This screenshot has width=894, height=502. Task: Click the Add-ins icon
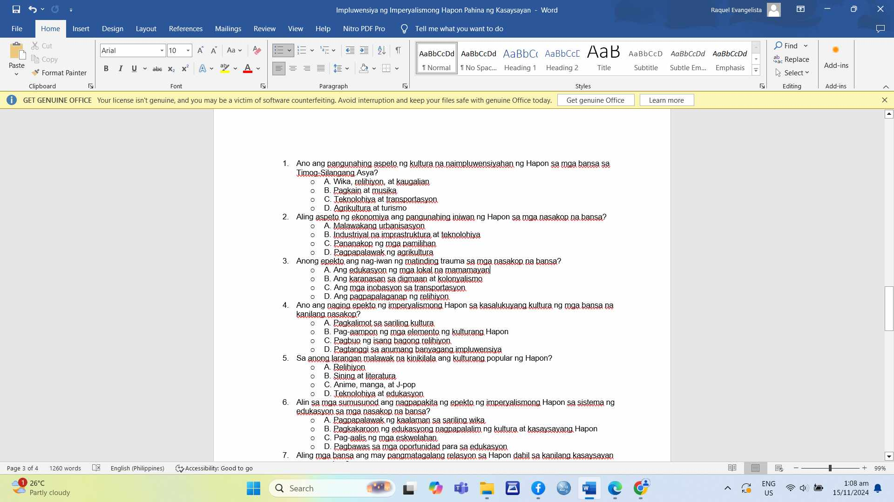(836, 50)
